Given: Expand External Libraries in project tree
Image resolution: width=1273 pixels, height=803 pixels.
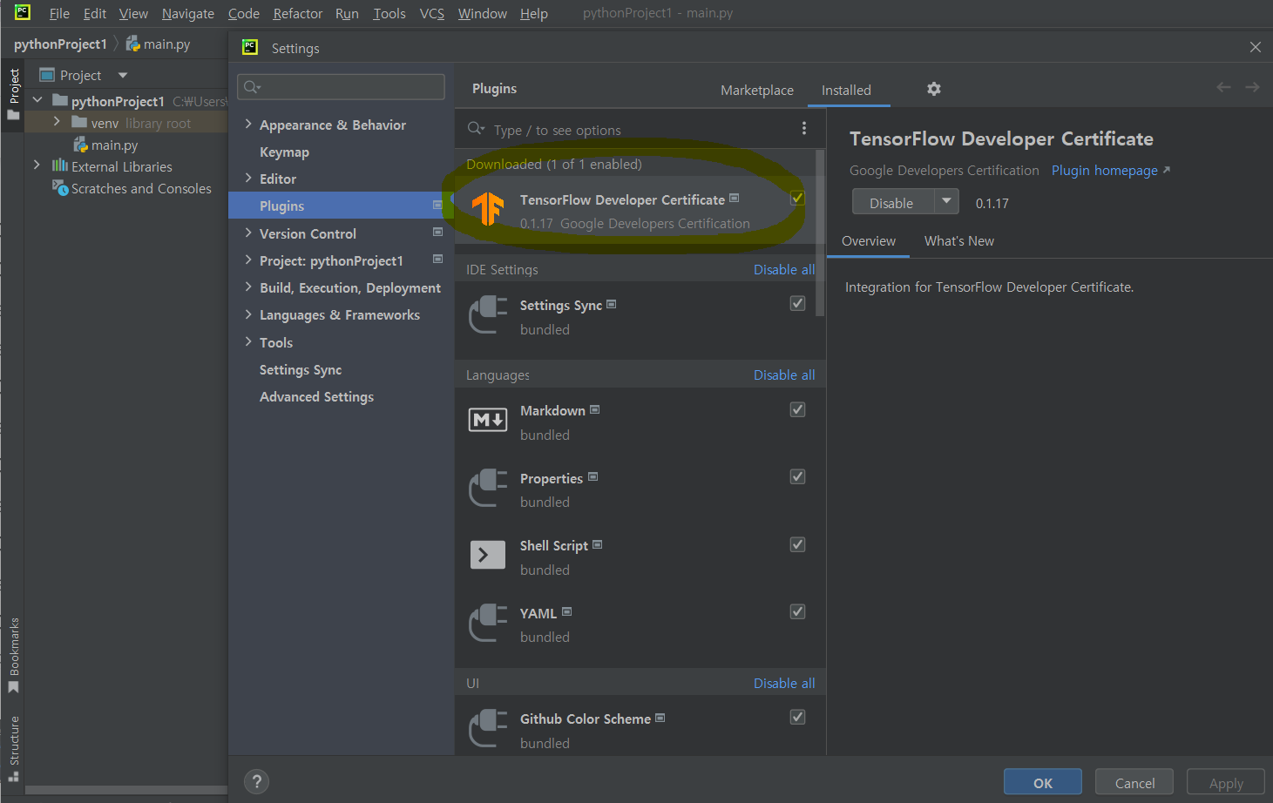Looking at the screenshot, I should click(37, 165).
